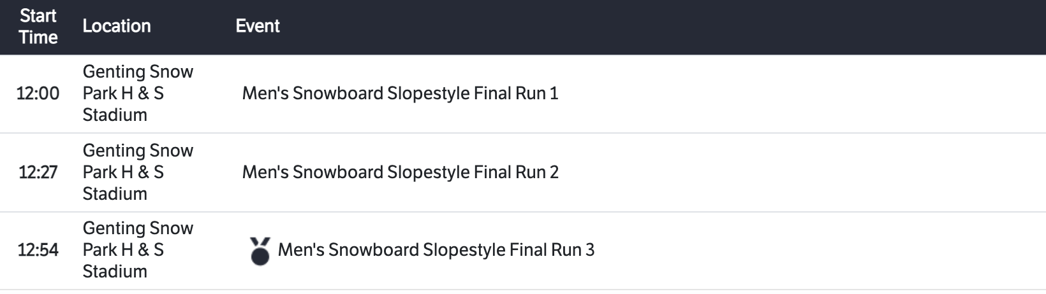The height and width of the screenshot is (294, 1046).
Task: Click the word Stadium in the 12:54 row
Action: [x=115, y=272]
